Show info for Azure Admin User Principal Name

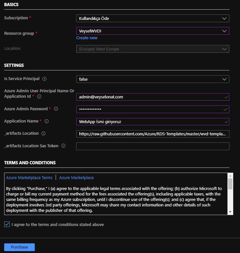(x=39, y=96)
